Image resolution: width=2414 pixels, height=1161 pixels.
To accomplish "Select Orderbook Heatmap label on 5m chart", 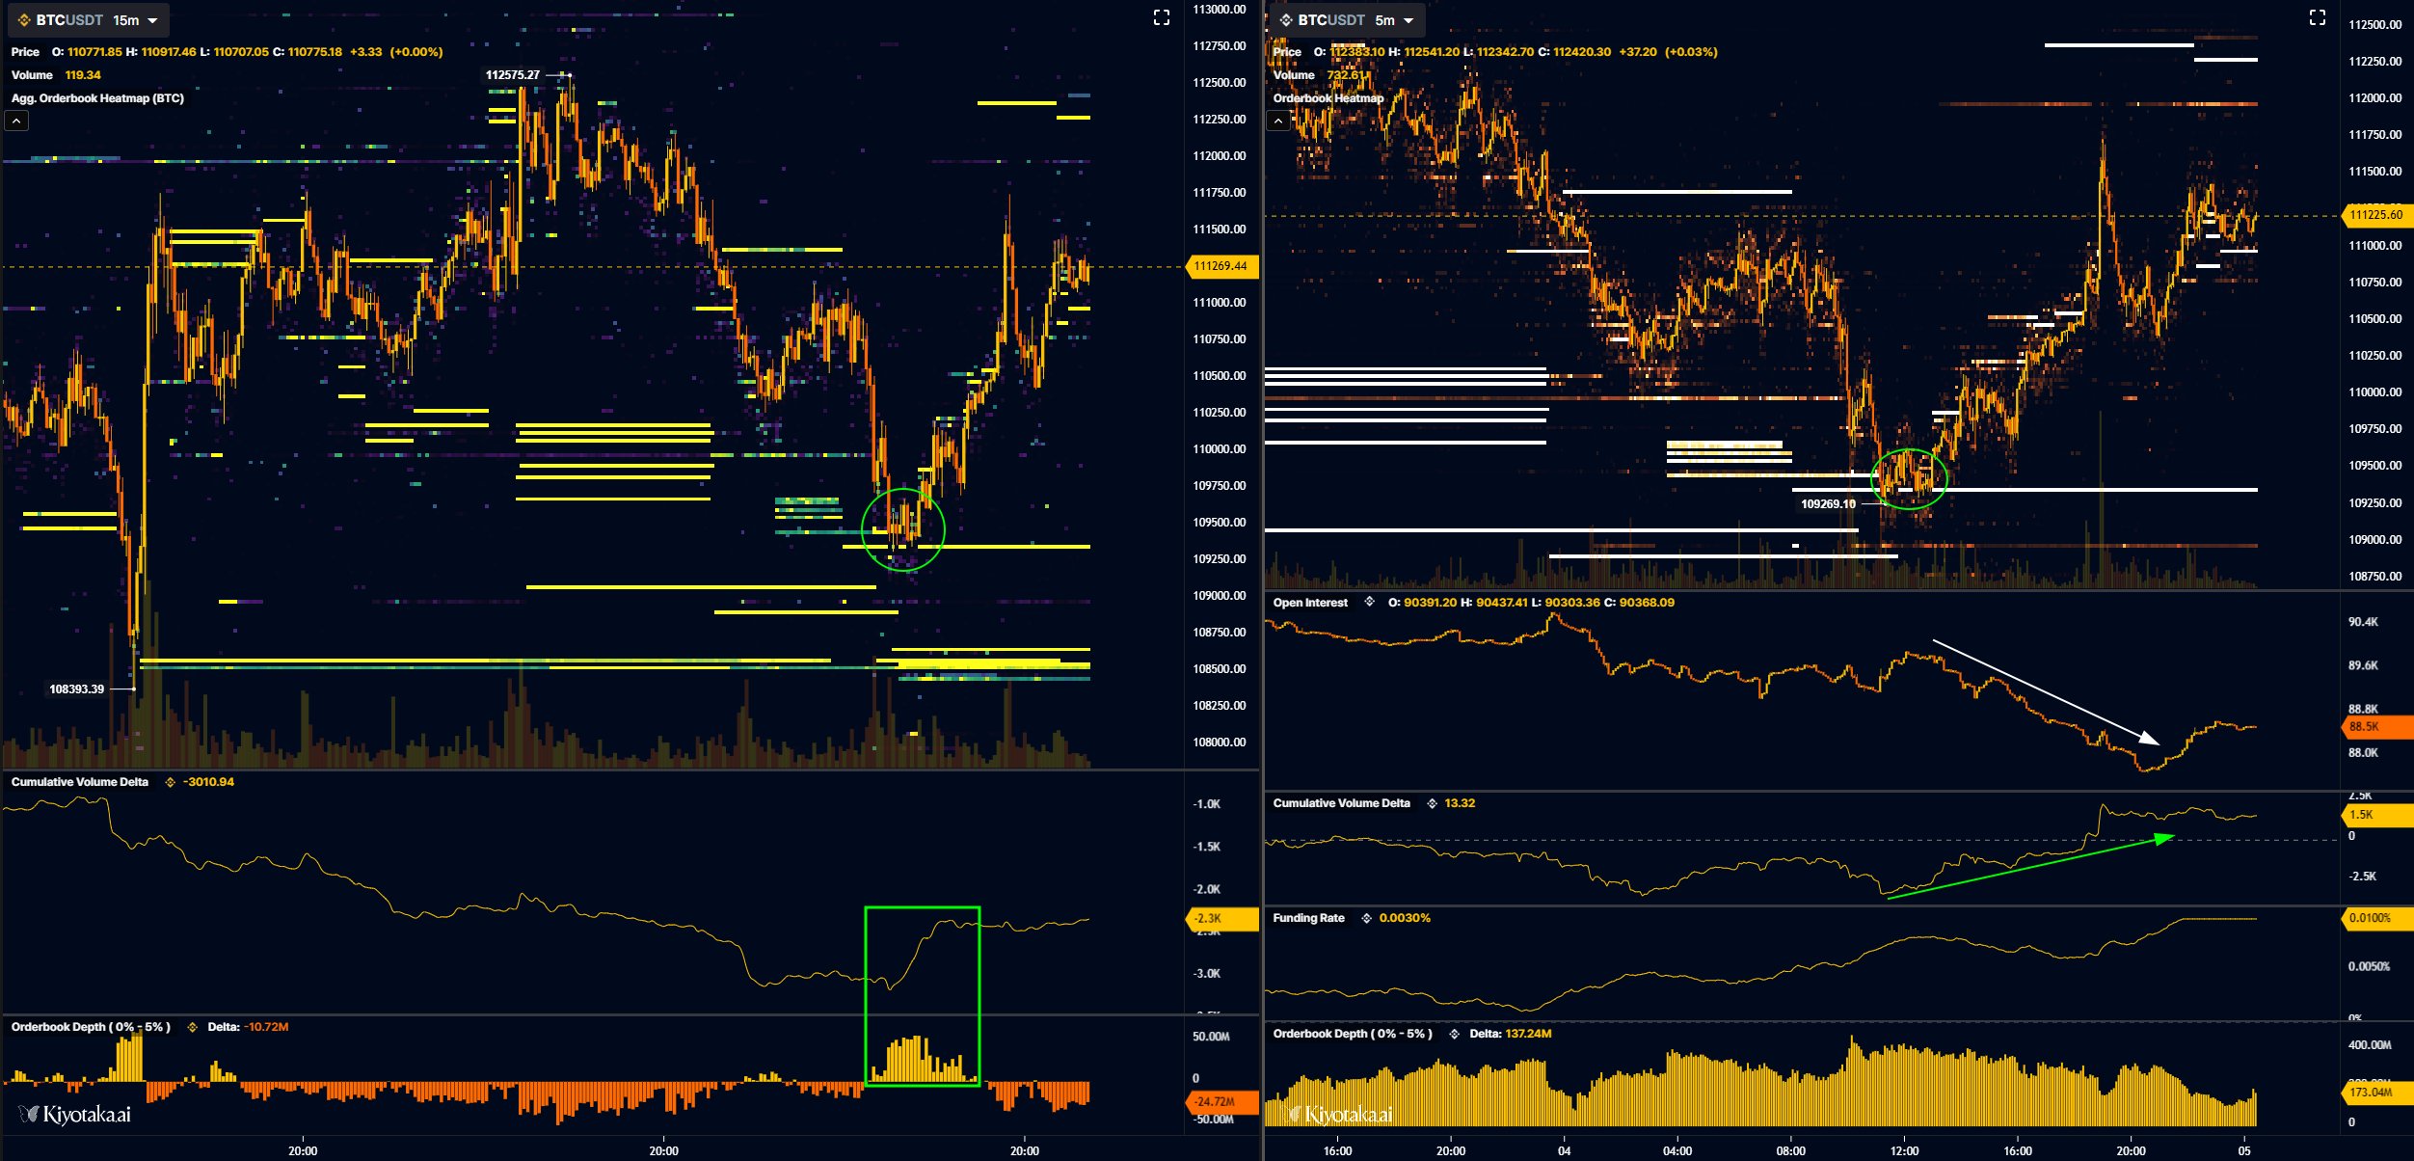I will 1328,98.
